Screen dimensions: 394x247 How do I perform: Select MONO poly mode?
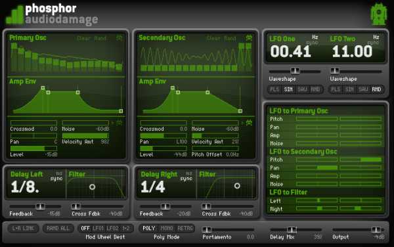tap(167, 229)
